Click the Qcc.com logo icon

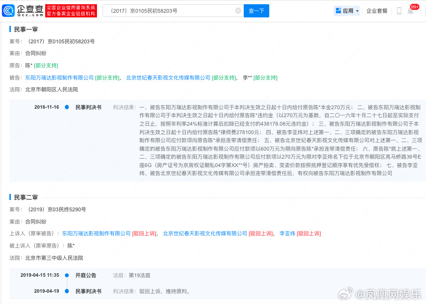click(8, 11)
